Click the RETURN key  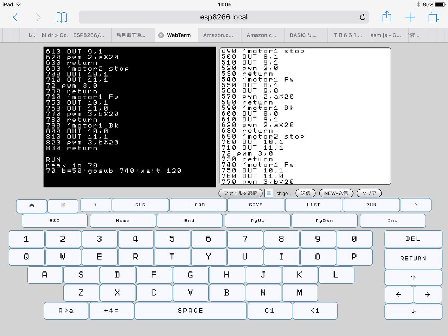[x=413, y=258]
